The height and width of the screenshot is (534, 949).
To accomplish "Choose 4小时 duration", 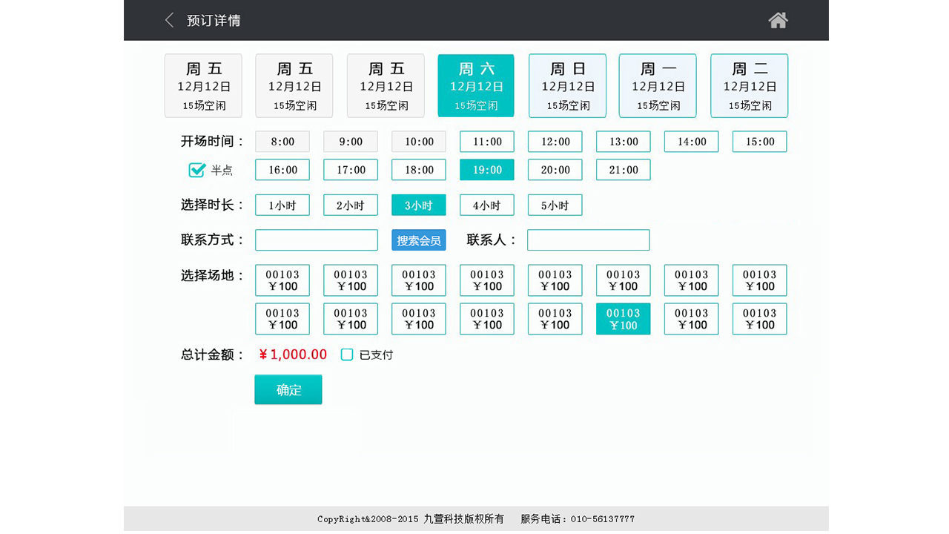I will (x=487, y=205).
